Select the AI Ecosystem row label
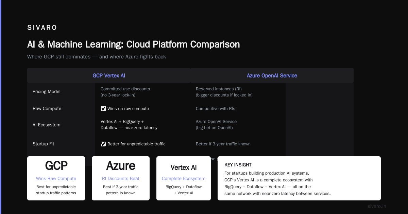Image resolution: width=408 pixels, height=214 pixels. pyautogui.click(x=47, y=125)
